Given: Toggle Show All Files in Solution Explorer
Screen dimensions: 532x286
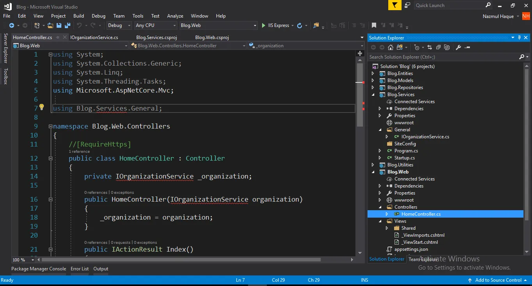Looking at the screenshot, I should tap(447, 47).
